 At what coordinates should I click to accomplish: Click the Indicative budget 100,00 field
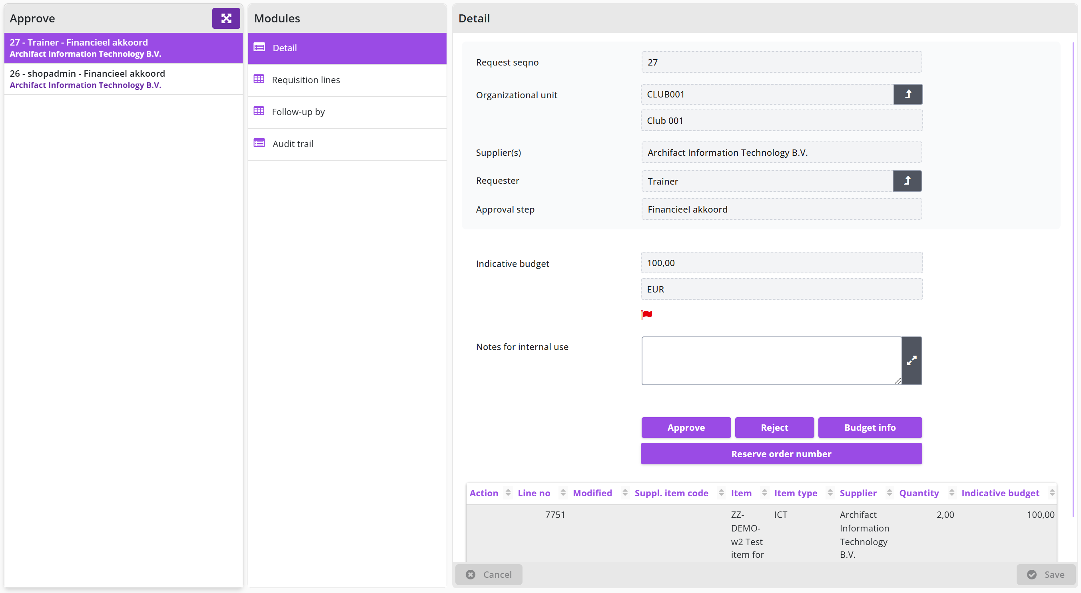782,263
